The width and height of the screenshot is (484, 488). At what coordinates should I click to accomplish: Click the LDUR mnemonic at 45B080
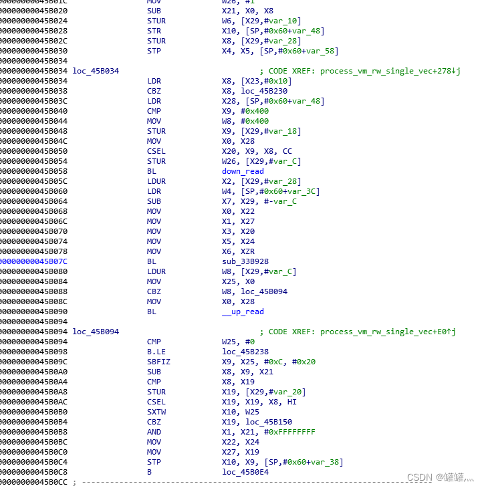coord(156,271)
